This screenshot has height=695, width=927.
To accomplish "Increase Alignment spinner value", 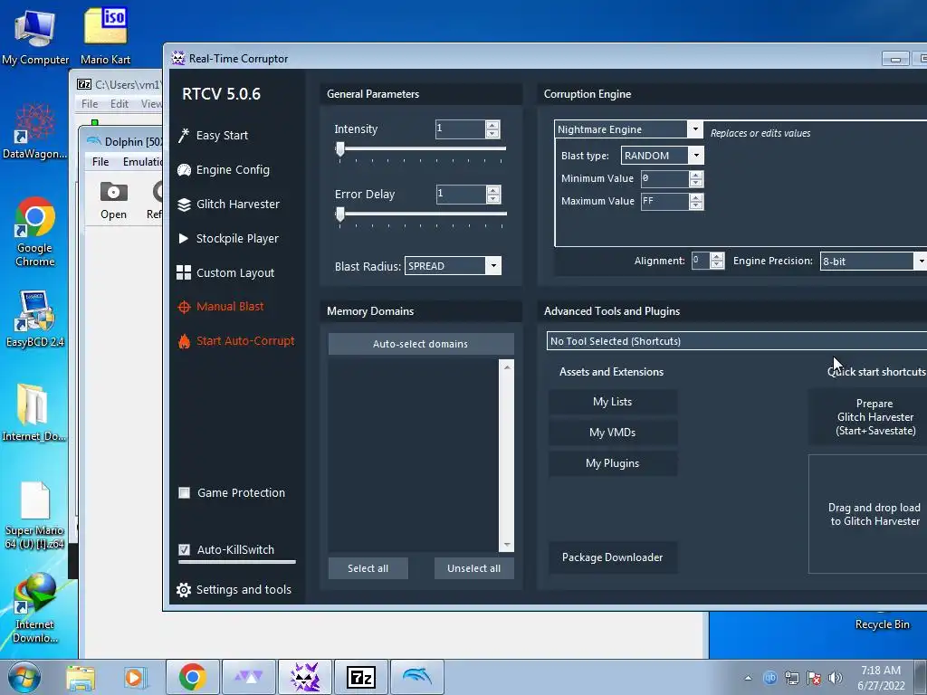I will (717, 256).
